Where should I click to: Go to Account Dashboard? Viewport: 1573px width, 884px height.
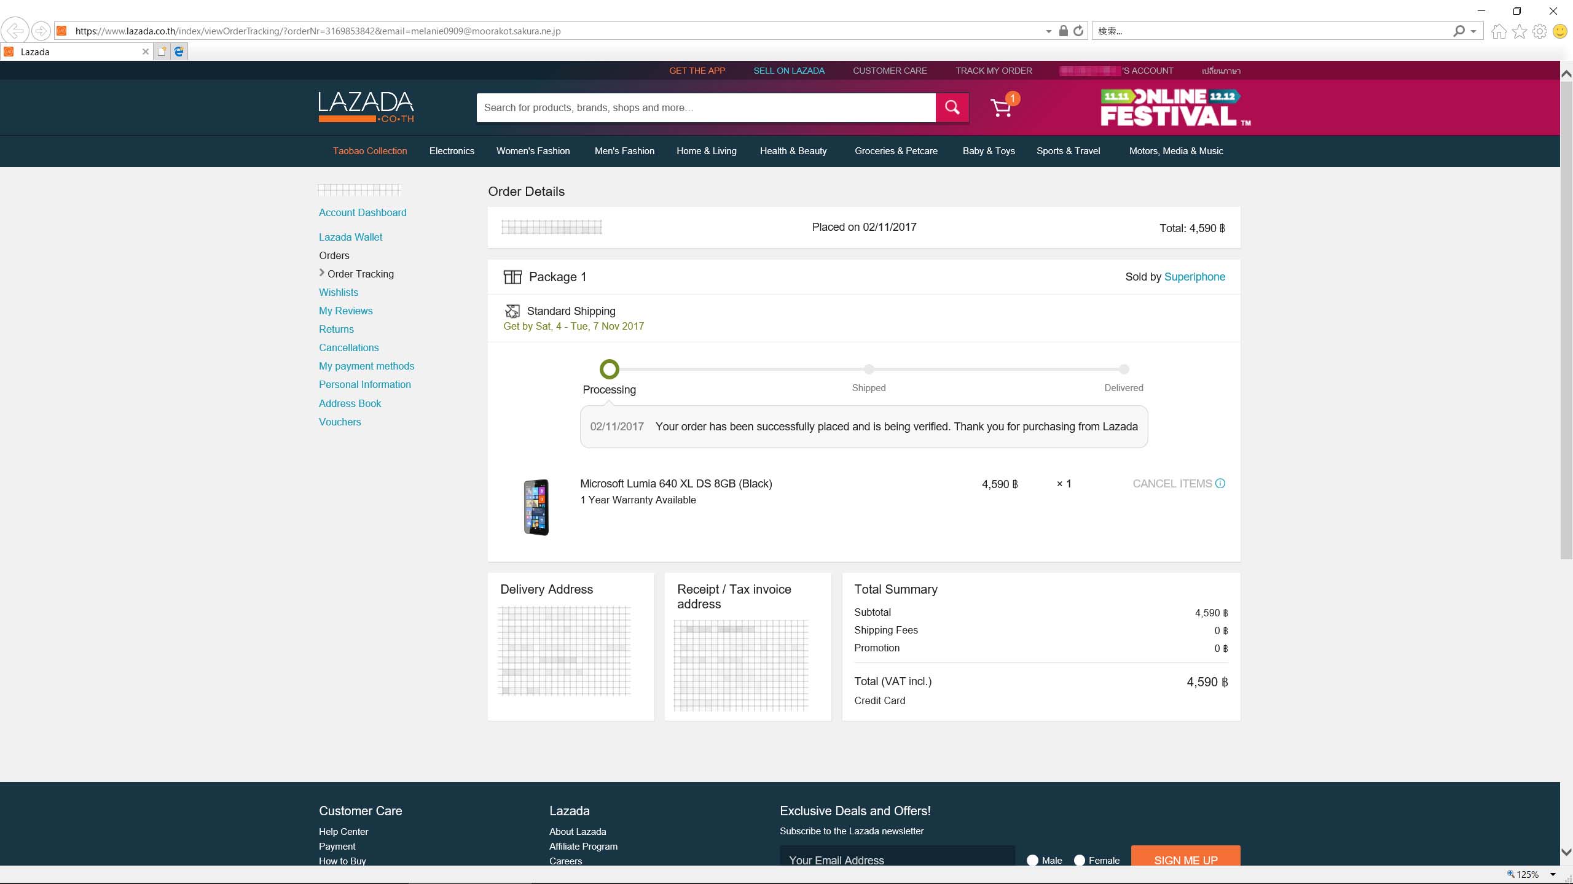click(x=363, y=212)
